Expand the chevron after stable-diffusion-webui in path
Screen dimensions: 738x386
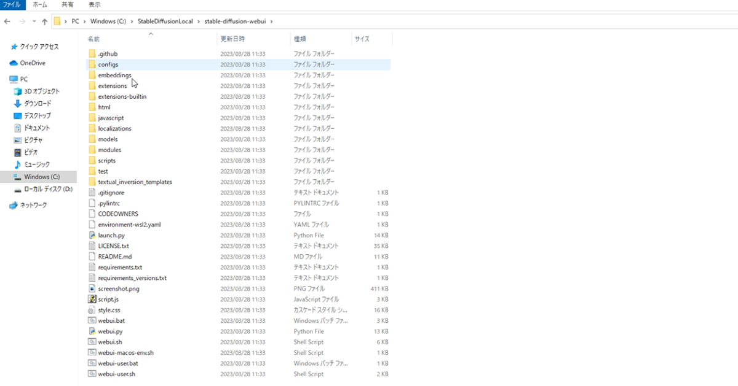tap(271, 21)
